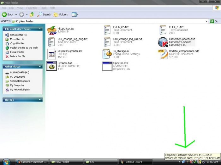Collapse the File and Folder Tasks panel

tap(40, 29)
